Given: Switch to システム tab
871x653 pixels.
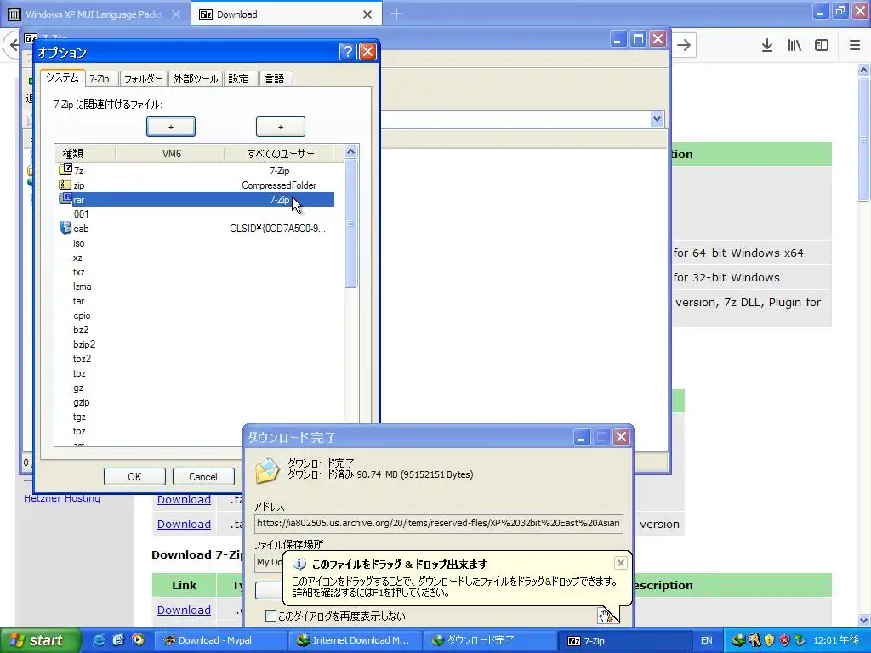Looking at the screenshot, I should 62,77.
